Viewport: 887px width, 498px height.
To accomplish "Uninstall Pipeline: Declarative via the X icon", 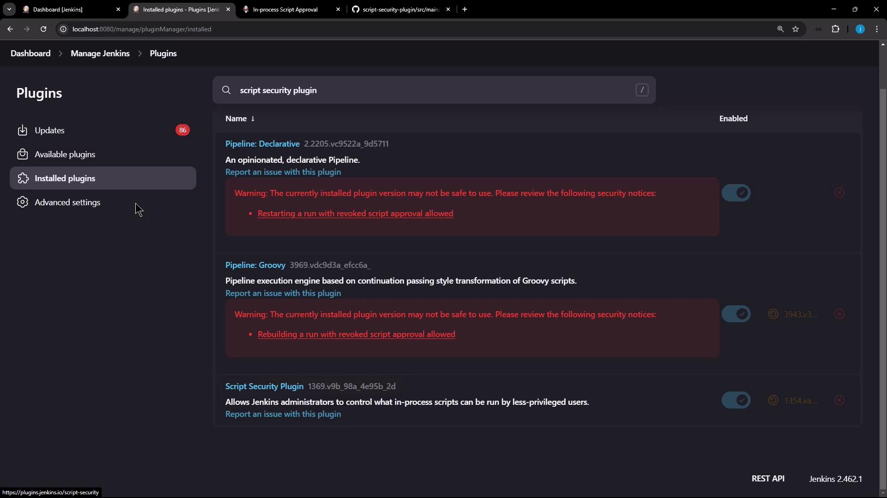I will click(x=839, y=193).
